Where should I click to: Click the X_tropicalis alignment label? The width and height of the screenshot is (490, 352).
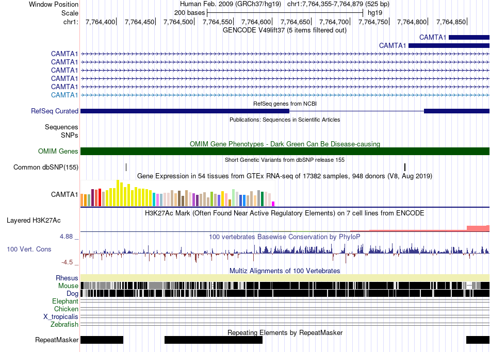pos(61,317)
